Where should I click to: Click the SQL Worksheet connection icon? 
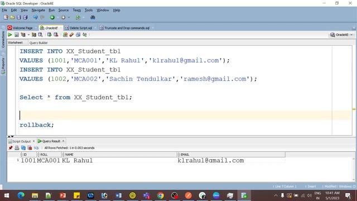pyautogui.click(x=78, y=17)
